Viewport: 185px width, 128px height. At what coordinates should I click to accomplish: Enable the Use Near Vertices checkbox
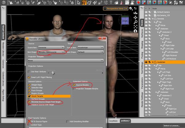[x=29, y=71]
